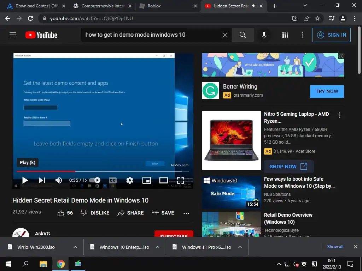This screenshot has width=362, height=271.
Task: Enable theater mode view
Action: point(163,180)
